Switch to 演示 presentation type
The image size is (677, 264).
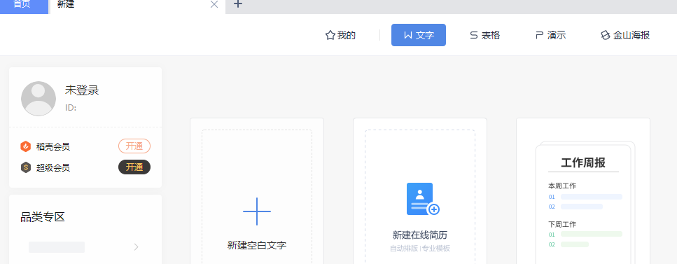[x=550, y=35]
